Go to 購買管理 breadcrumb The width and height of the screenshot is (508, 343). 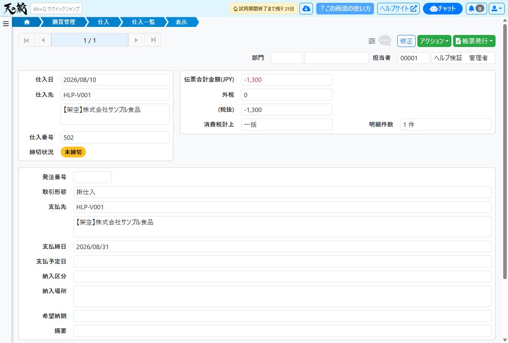(63, 22)
